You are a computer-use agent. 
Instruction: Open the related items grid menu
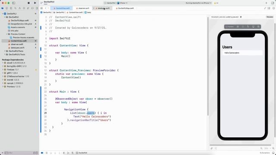tap(41, 8)
